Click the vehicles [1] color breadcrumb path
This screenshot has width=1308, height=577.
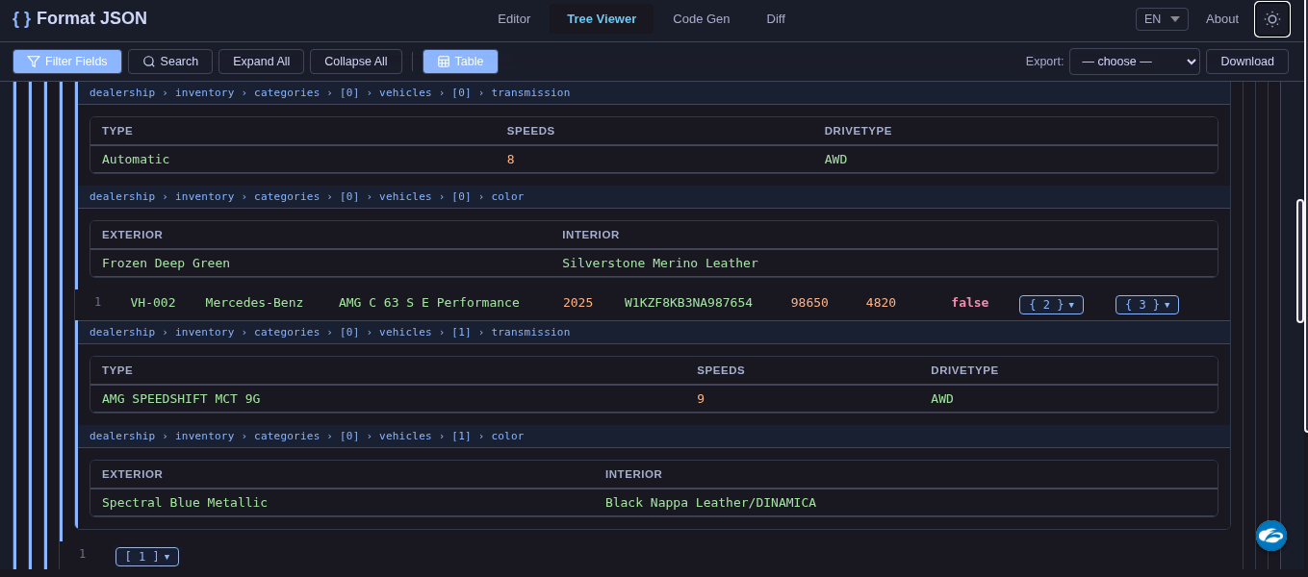[x=306, y=436]
